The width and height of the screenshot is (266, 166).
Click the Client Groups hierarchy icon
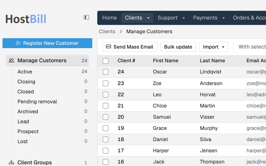11,162
